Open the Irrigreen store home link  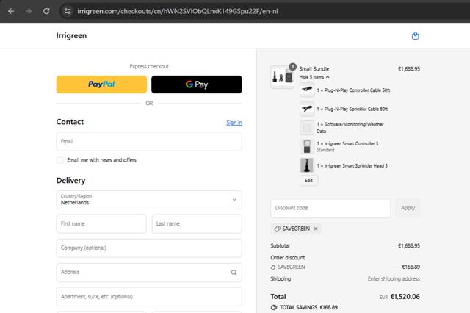coord(71,35)
